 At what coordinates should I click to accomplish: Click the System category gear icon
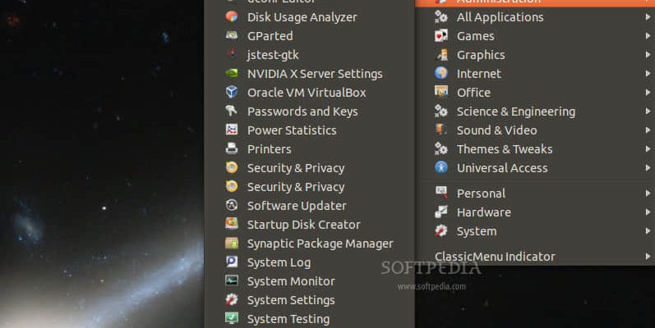pyautogui.click(x=441, y=230)
